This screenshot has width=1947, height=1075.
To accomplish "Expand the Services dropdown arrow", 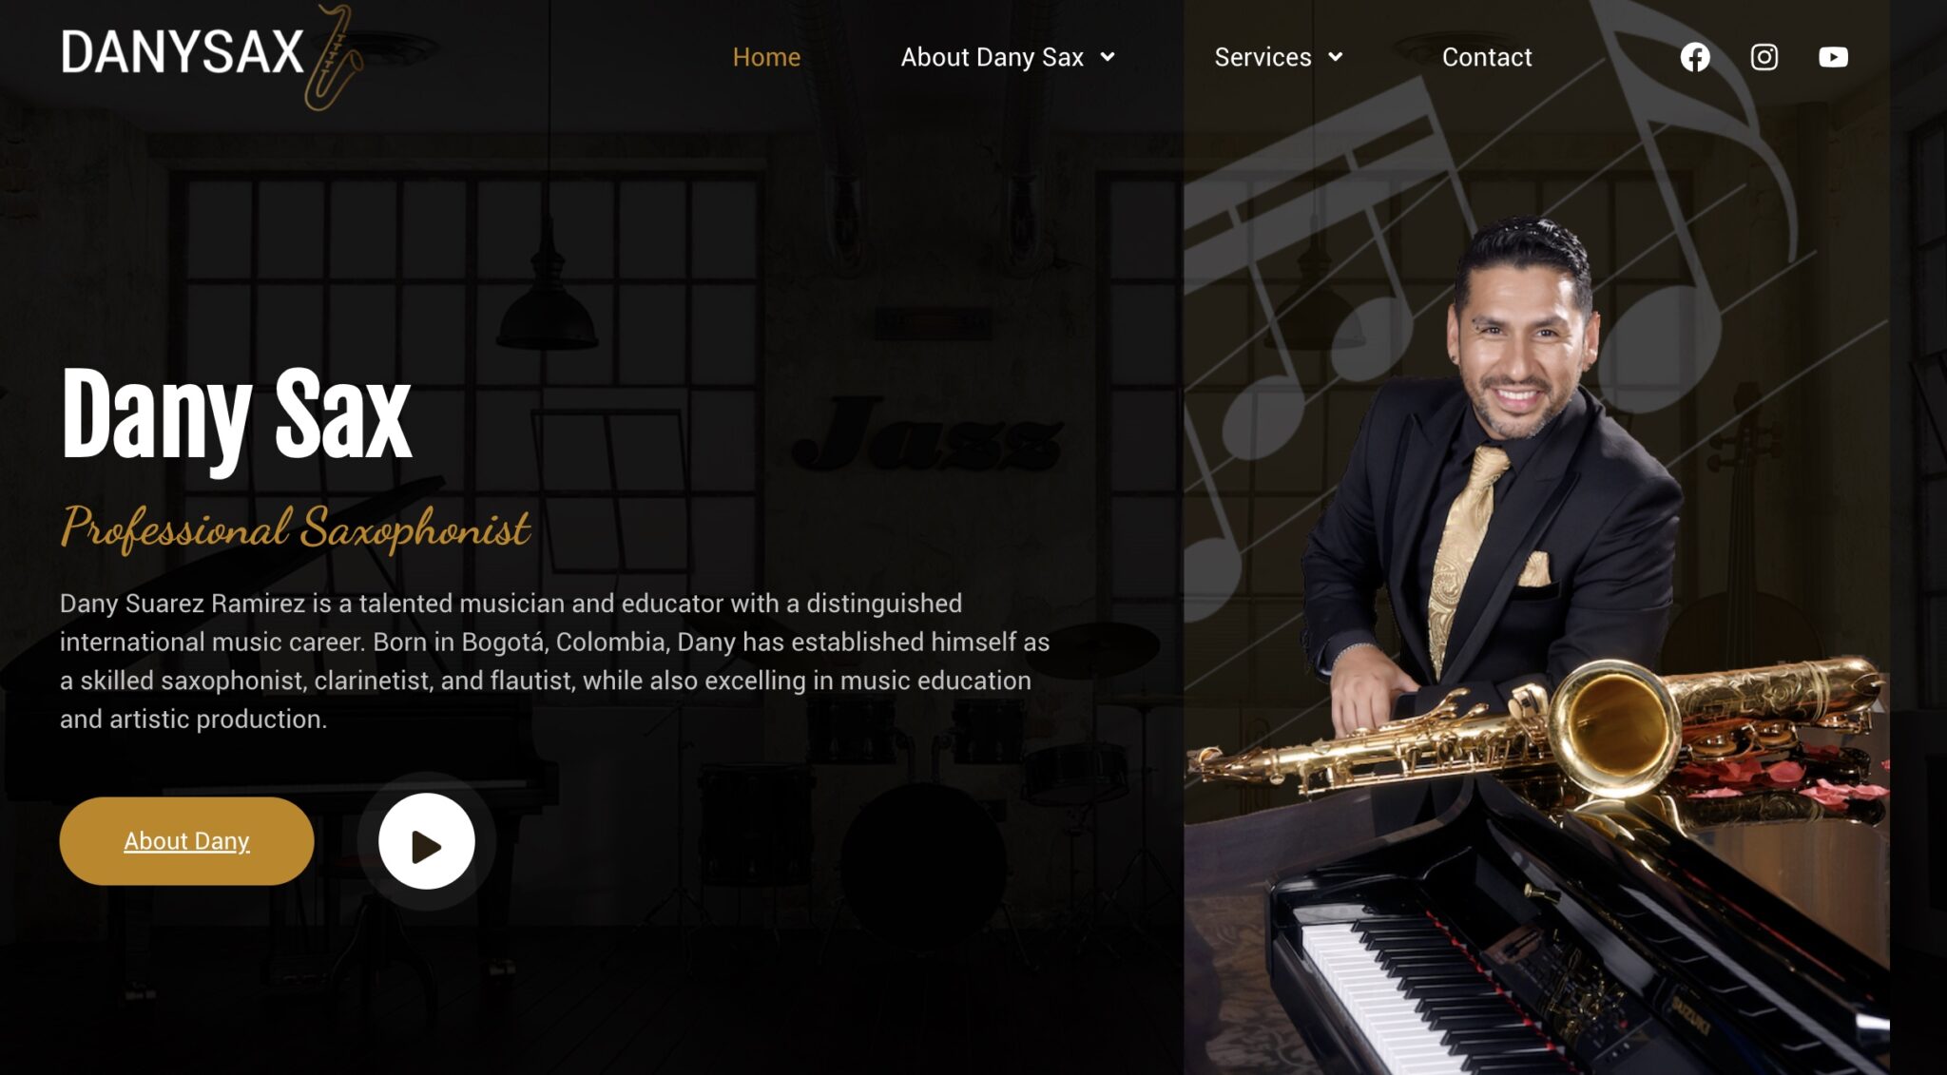I will pyautogui.click(x=1336, y=57).
